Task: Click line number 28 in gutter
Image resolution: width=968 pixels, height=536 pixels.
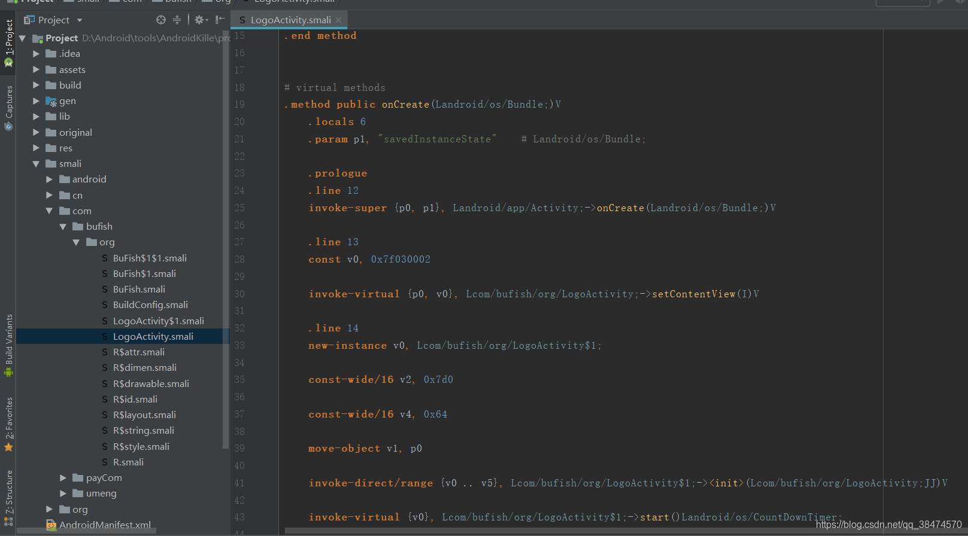Action: coord(239,259)
